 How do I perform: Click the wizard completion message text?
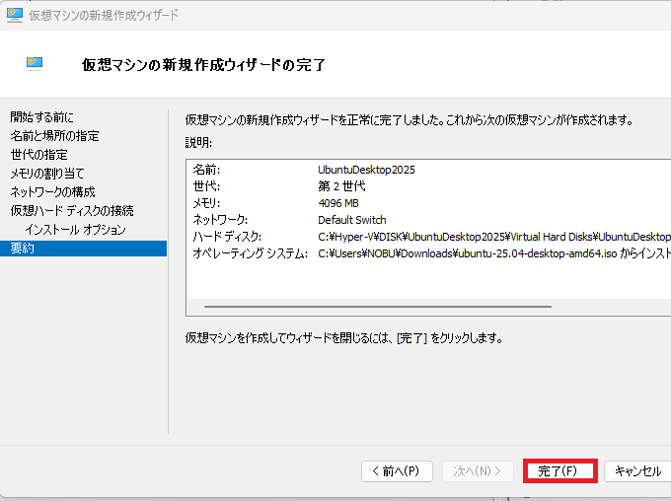pyautogui.click(x=410, y=120)
